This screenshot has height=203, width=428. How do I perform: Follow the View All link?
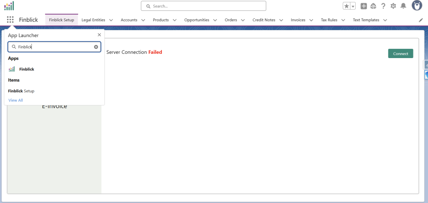pyautogui.click(x=15, y=100)
